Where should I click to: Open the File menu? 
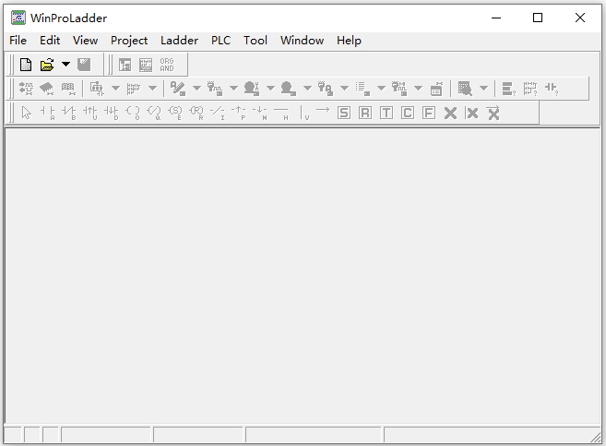(18, 41)
